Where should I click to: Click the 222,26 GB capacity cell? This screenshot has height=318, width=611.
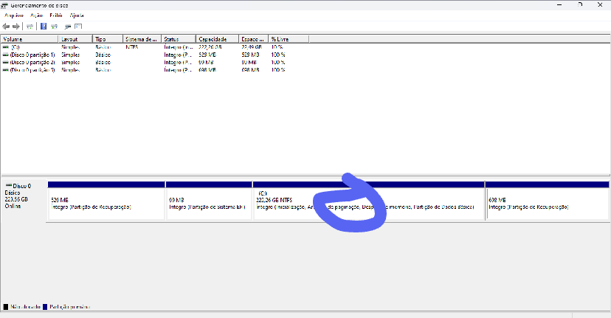click(x=210, y=47)
